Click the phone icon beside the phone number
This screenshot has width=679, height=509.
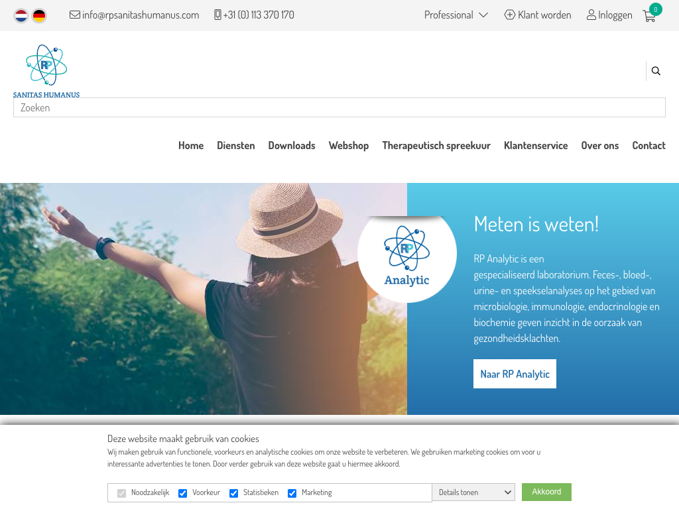(x=217, y=15)
